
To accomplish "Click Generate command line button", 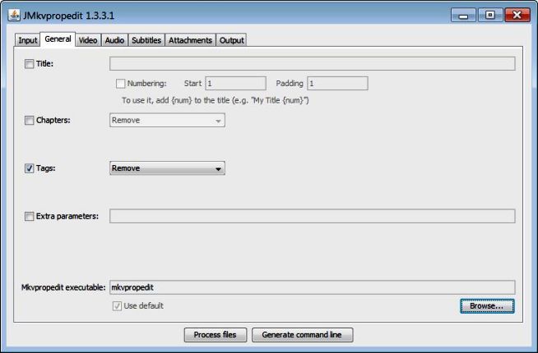I will pos(302,334).
